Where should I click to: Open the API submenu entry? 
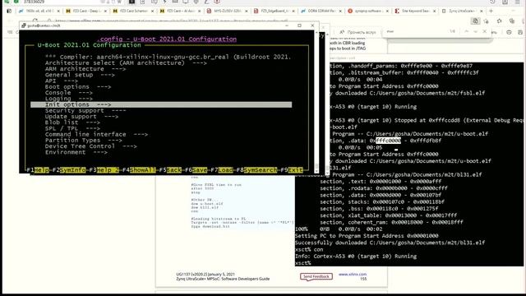tap(62, 81)
